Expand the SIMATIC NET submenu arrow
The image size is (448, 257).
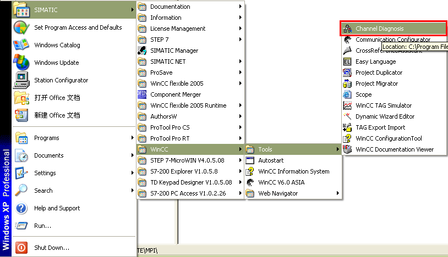(x=241, y=62)
